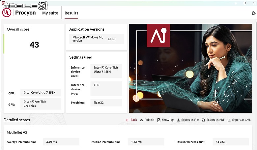Click Precision value float32

click(x=106, y=103)
